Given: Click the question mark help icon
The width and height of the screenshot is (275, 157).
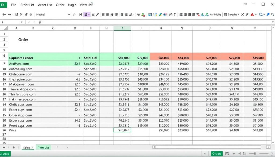Looking at the screenshot, I should click(175, 15).
